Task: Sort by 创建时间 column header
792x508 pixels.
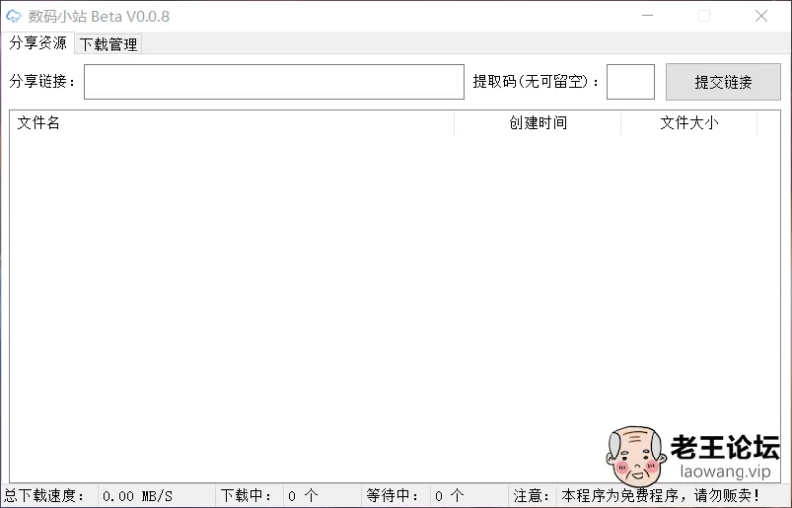Action: click(x=538, y=123)
